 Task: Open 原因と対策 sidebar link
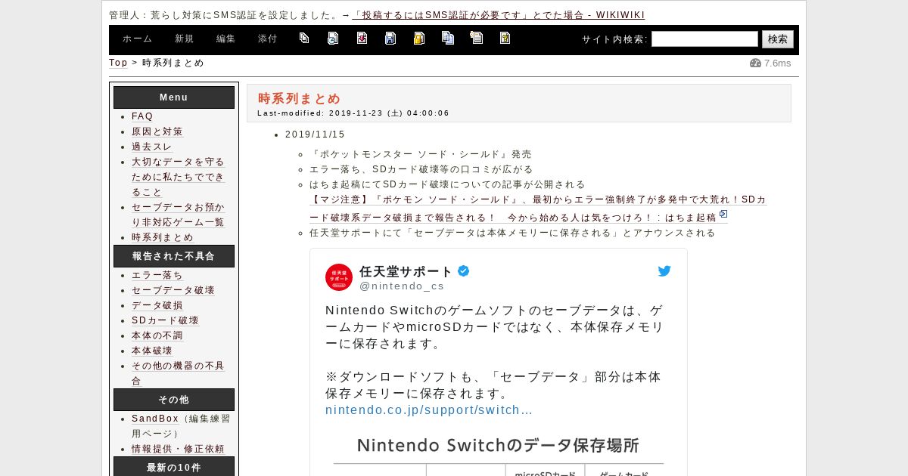tap(157, 131)
